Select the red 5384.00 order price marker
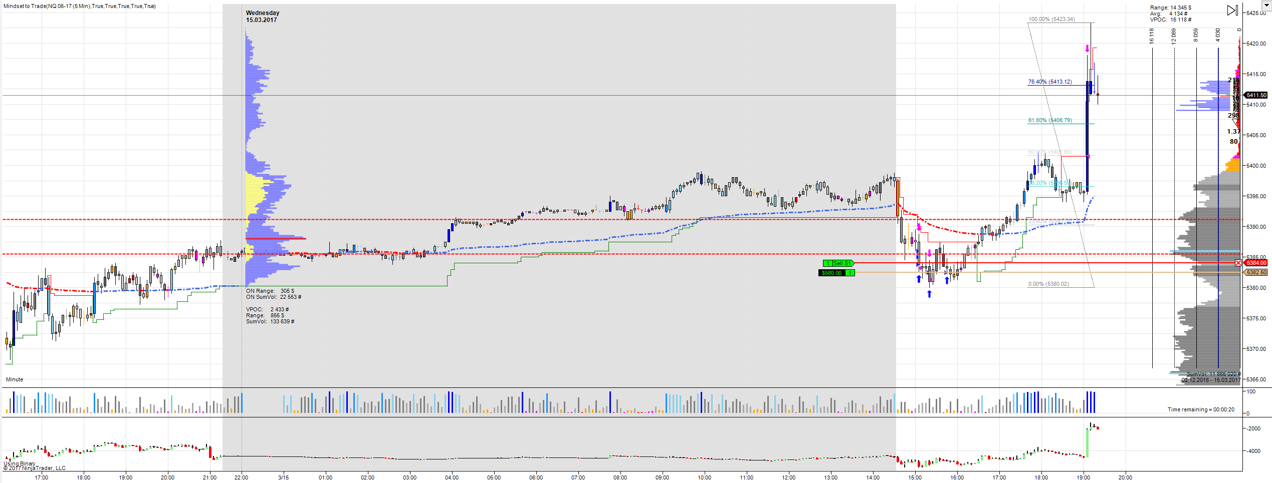This screenshot has width=1272, height=483. [1256, 263]
